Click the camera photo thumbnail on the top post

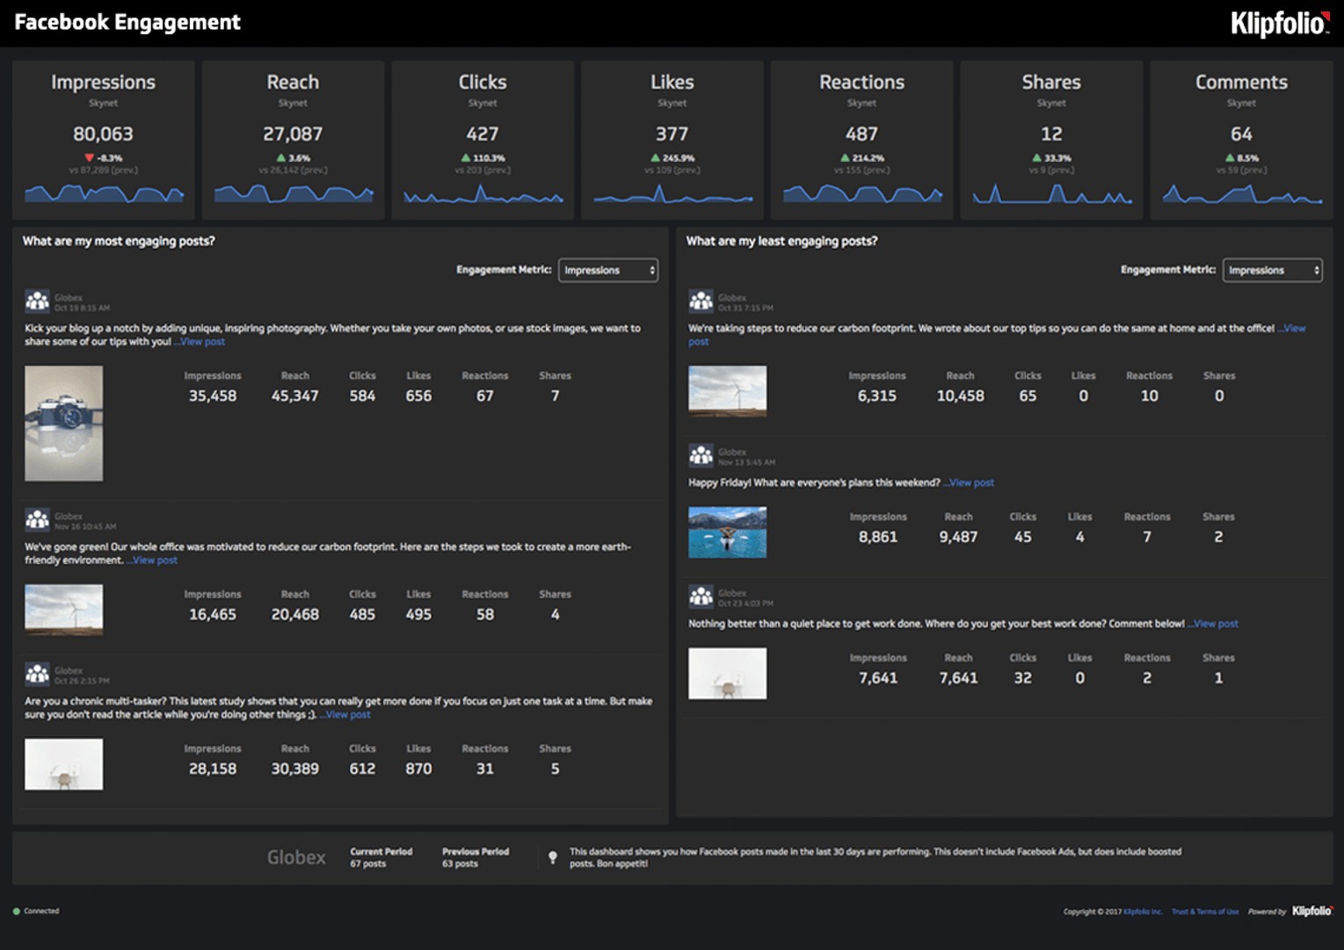[63, 423]
